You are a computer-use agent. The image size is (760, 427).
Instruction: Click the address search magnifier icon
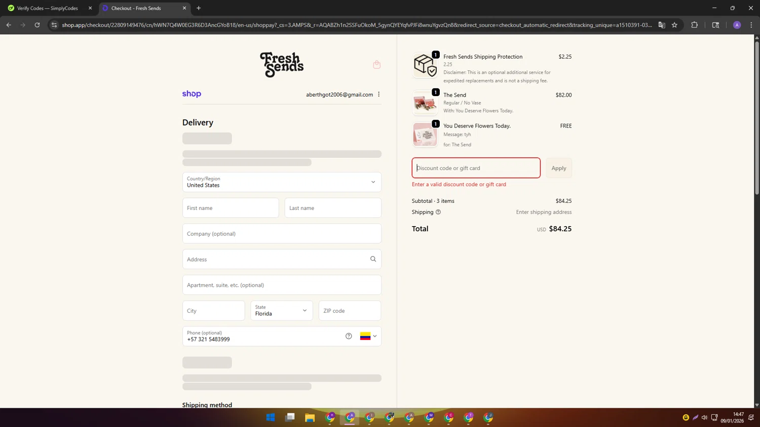click(373, 259)
